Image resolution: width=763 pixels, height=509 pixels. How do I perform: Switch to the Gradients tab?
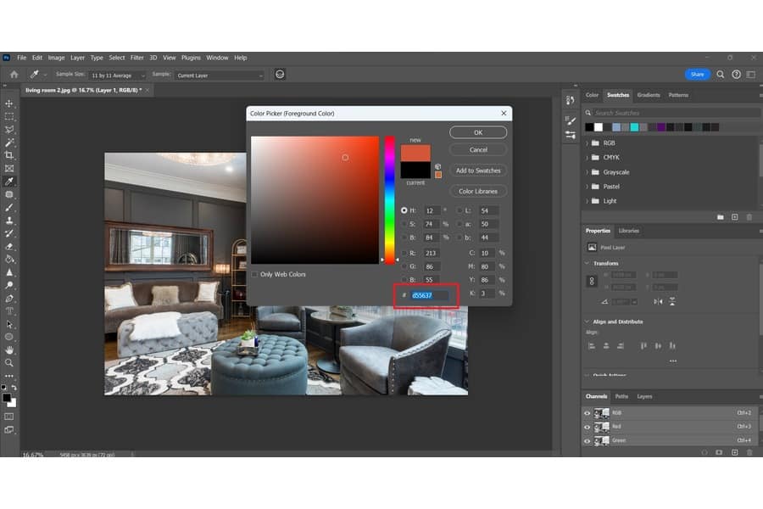click(649, 95)
